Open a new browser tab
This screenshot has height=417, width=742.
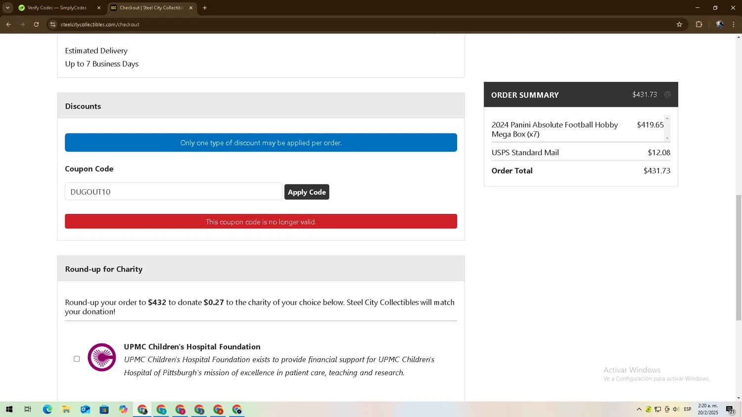pyautogui.click(x=205, y=8)
